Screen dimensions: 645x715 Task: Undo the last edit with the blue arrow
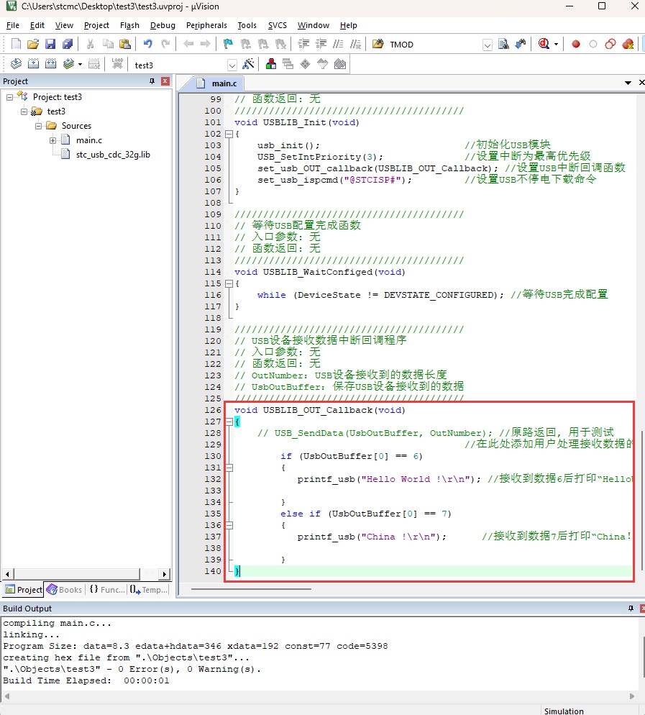[x=147, y=44]
